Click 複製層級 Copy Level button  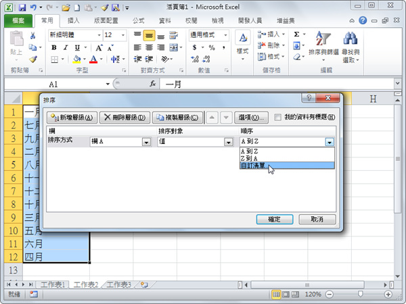(x=177, y=118)
